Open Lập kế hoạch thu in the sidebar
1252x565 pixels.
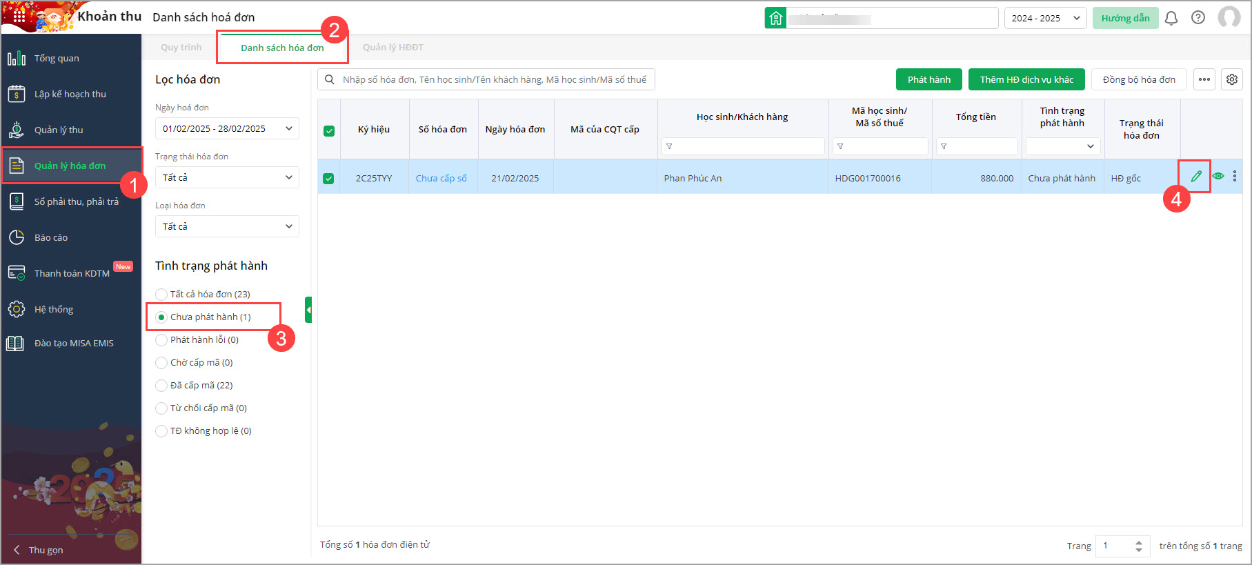tap(72, 94)
